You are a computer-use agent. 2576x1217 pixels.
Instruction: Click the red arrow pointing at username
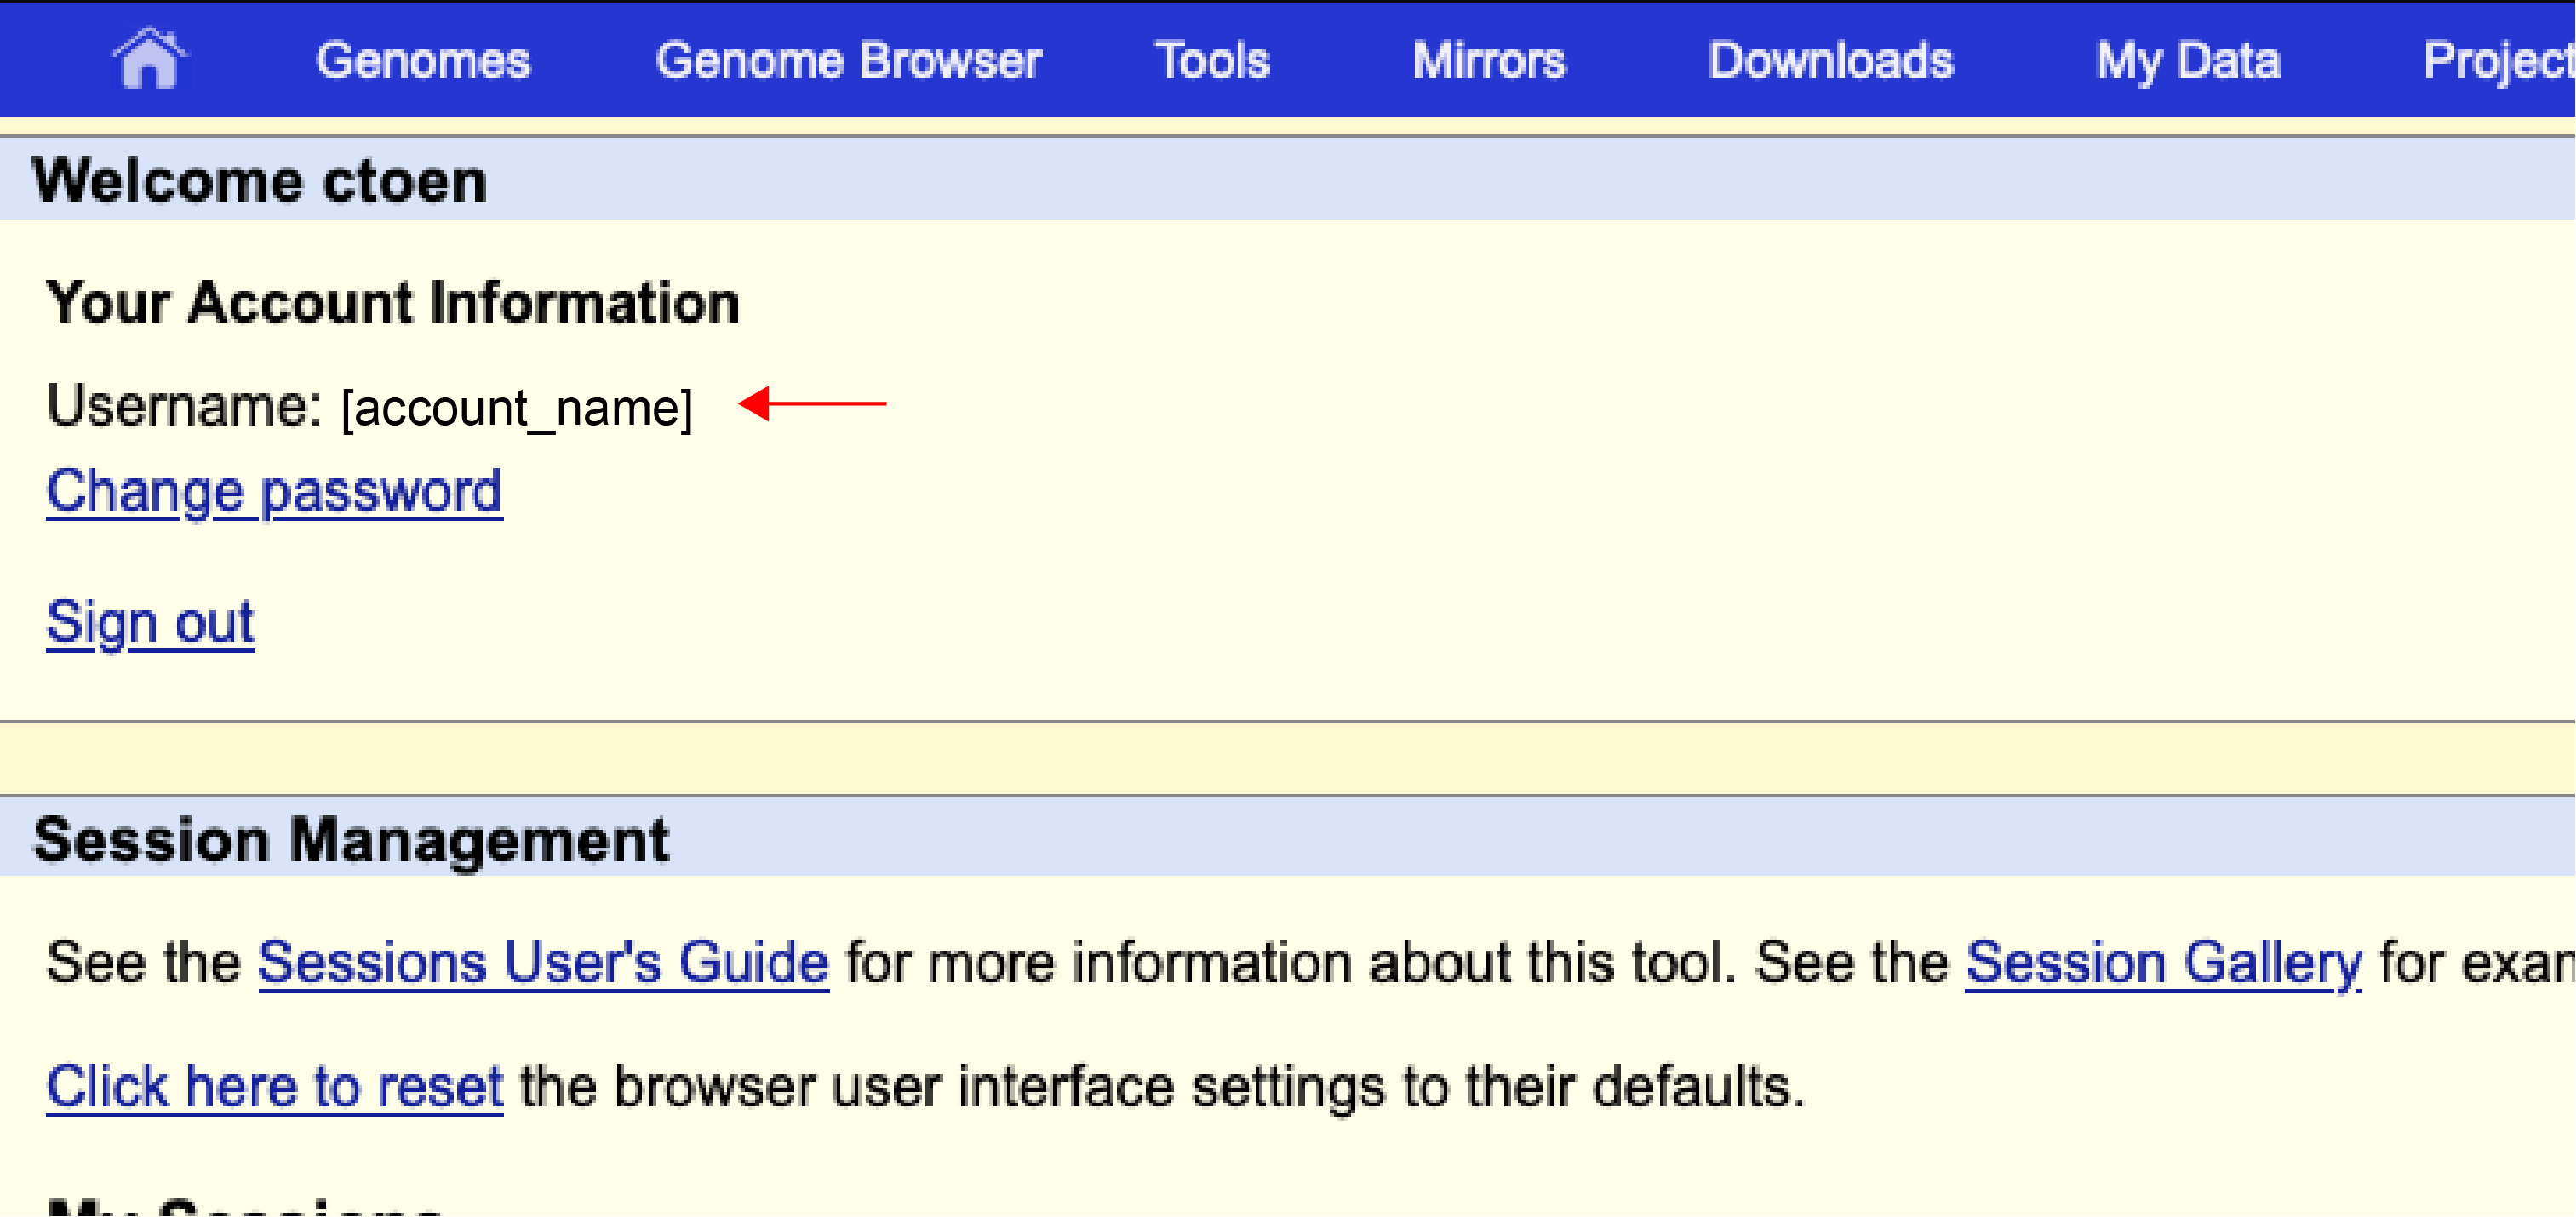pos(811,404)
